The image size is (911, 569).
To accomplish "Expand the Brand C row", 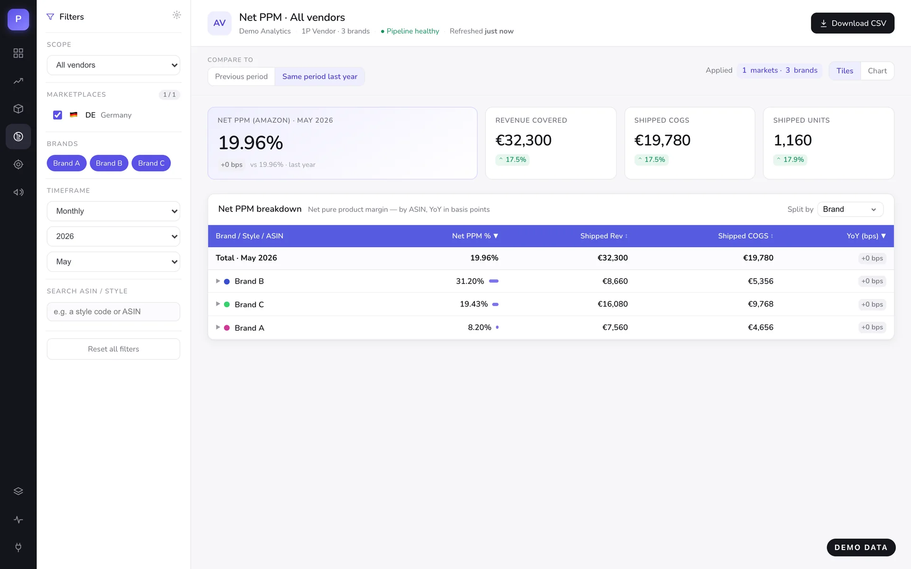I will [x=218, y=304].
